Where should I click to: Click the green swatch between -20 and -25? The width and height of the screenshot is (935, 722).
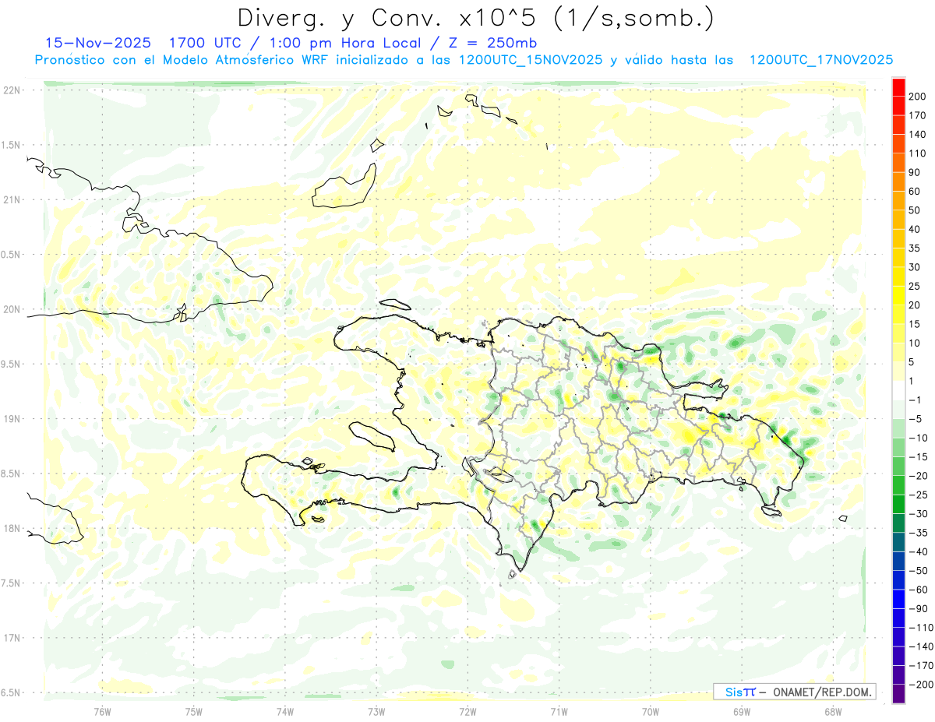[898, 485]
